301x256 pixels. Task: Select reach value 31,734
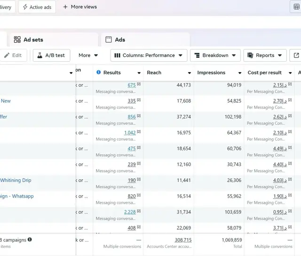click(184, 212)
